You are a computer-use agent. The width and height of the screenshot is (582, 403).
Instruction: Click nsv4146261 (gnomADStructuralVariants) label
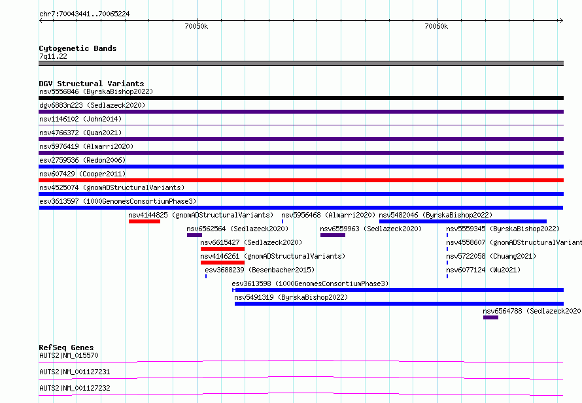point(273,256)
